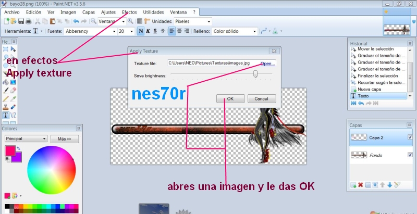The image size is (417, 214).
Task: Click the Paste clipboard icon
Action: [53, 21]
